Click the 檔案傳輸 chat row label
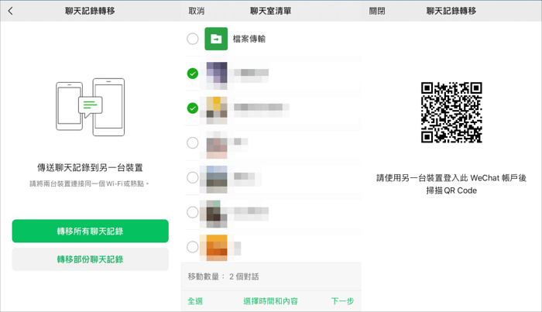Image resolution: width=542 pixels, height=312 pixels. [x=249, y=39]
